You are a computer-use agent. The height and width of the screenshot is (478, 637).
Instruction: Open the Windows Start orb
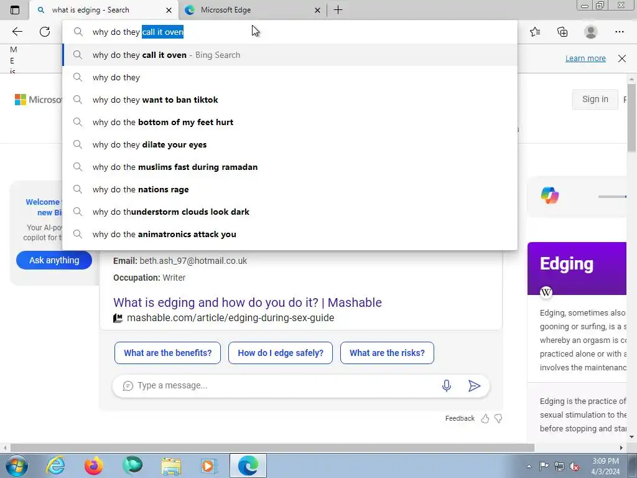pyautogui.click(x=17, y=466)
